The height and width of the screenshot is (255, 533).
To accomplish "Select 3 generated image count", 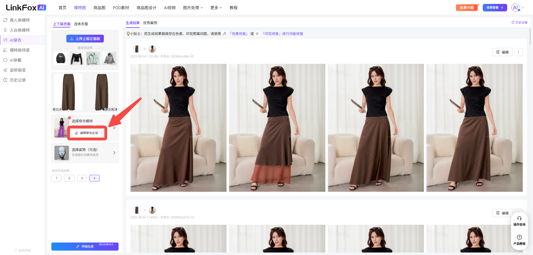I will 82,178.
